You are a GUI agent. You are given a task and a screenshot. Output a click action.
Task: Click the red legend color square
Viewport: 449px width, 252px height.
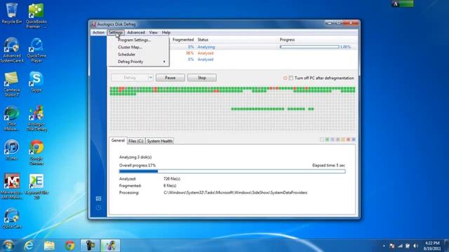[x=349, y=139]
